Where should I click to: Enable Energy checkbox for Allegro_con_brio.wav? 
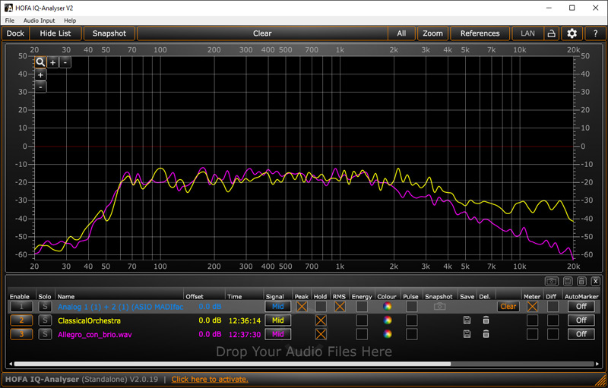tap(362, 334)
